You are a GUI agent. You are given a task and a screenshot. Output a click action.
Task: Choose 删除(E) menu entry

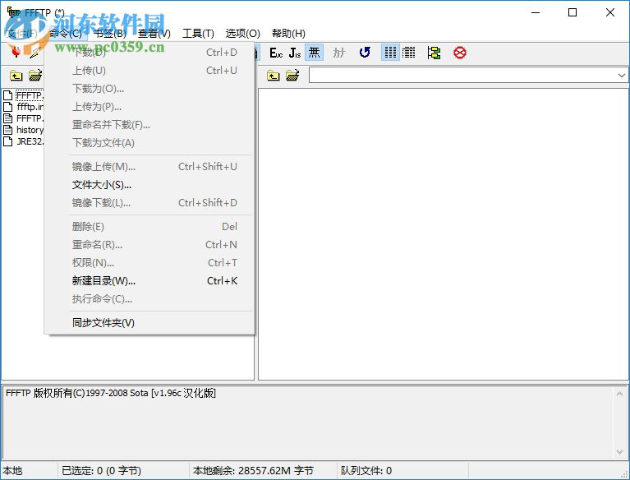(149, 226)
